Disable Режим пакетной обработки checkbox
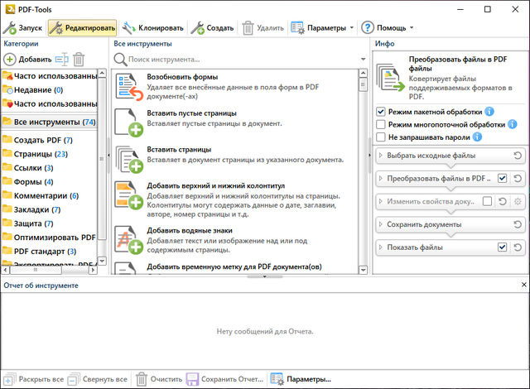 click(x=381, y=112)
